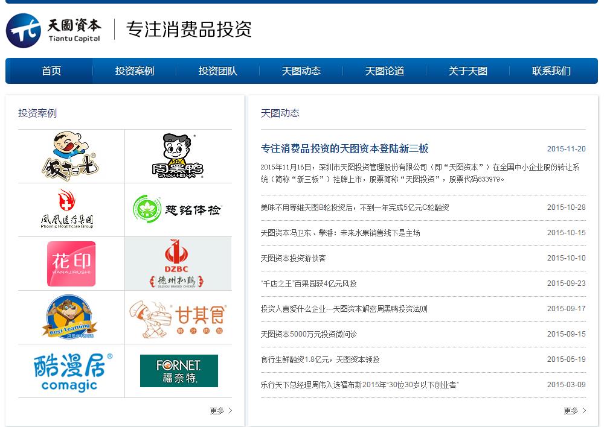
Task: Open the Best Learning bear logo
Action: (69, 317)
